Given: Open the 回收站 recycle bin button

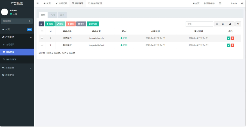Looking at the screenshot, I should click(93, 24).
